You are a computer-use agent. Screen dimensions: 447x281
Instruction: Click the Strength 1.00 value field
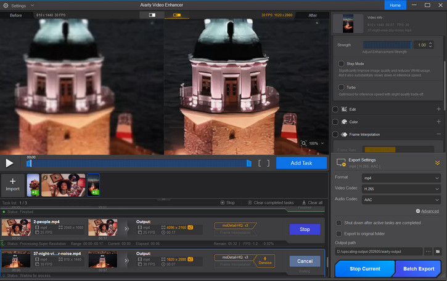[422, 45]
